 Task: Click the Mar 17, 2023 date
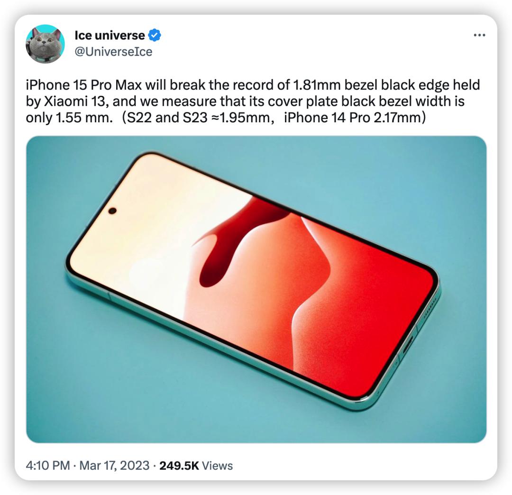[x=114, y=465]
